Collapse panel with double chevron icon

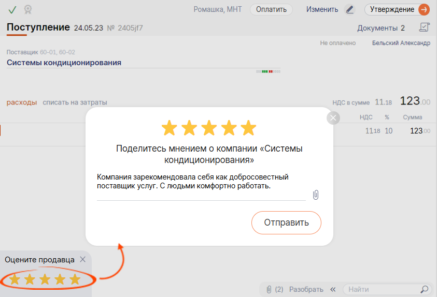coord(333,289)
